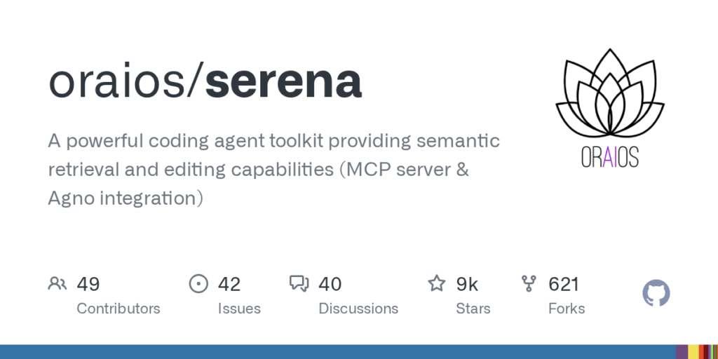Open the bold serena repository name
Screen dimensions: 718x359
(x=283, y=81)
